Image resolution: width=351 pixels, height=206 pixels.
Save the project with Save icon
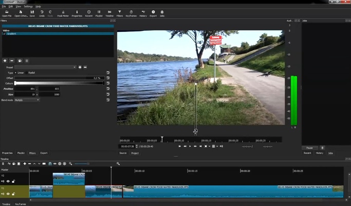(32, 13)
